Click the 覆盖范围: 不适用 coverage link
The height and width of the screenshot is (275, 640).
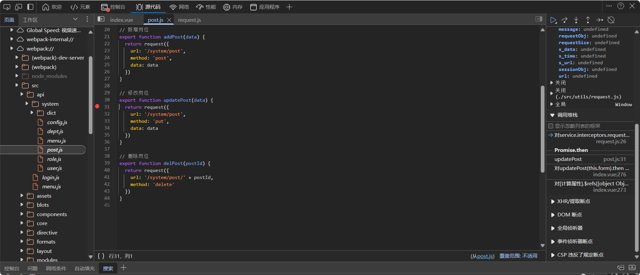[518, 256]
